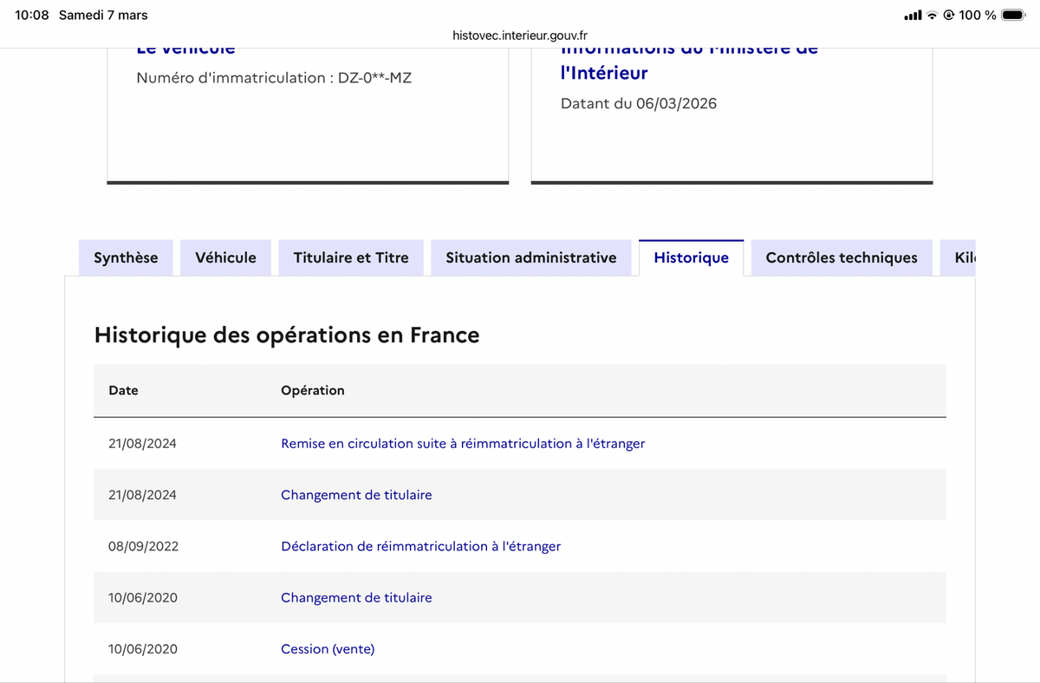Tap the orientation lock icon near battery
This screenshot has width=1040, height=683.
pyautogui.click(x=949, y=15)
